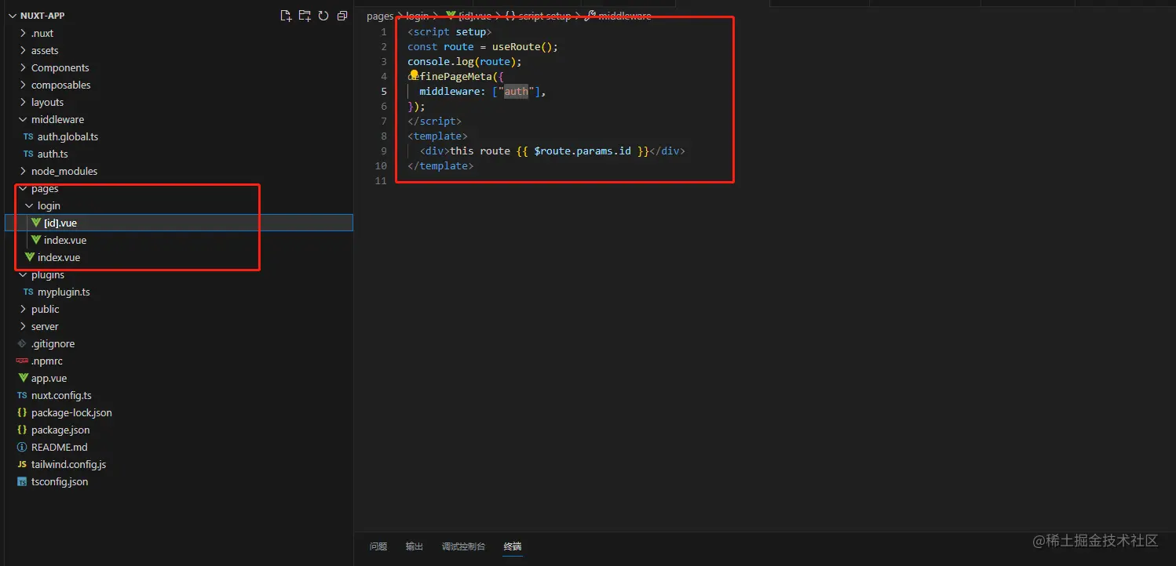The image size is (1176, 566).
Task: Switch to the 终端 panel tab
Action: [513, 546]
